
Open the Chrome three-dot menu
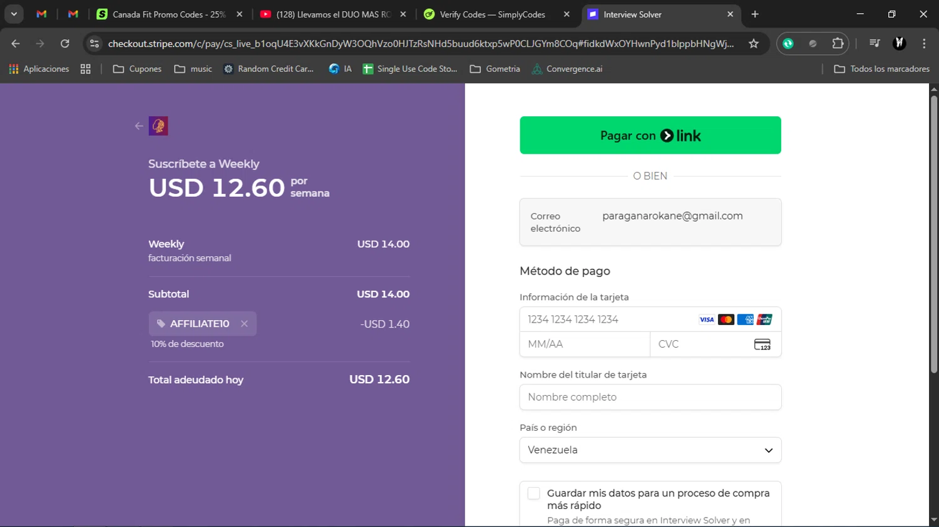pos(924,43)
